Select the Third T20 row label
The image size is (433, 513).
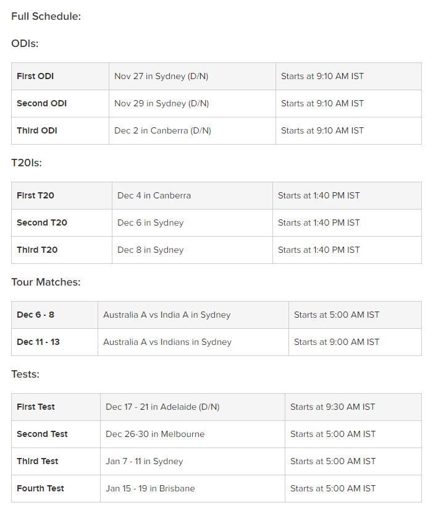coord(37,250)
